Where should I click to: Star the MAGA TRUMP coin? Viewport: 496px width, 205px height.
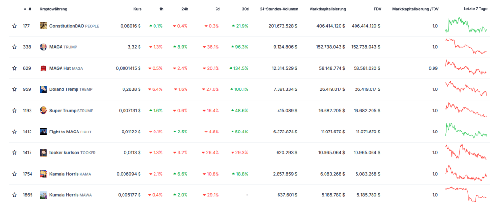(14, 47)
